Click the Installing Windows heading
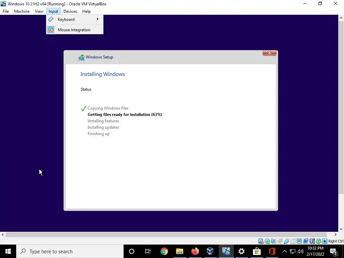The height and width of the screenshot is (258, 344). click(102, 74)
